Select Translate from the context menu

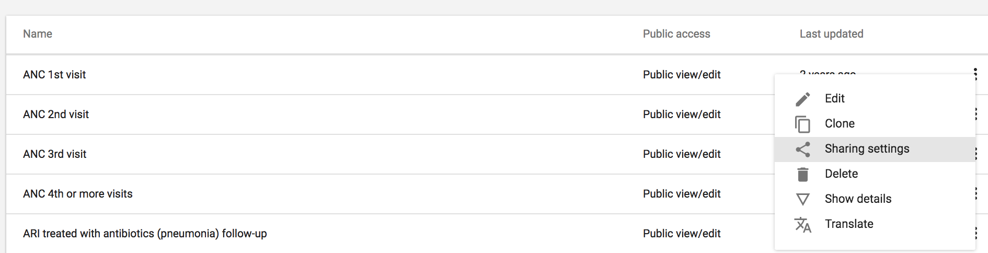coord(849,224)
